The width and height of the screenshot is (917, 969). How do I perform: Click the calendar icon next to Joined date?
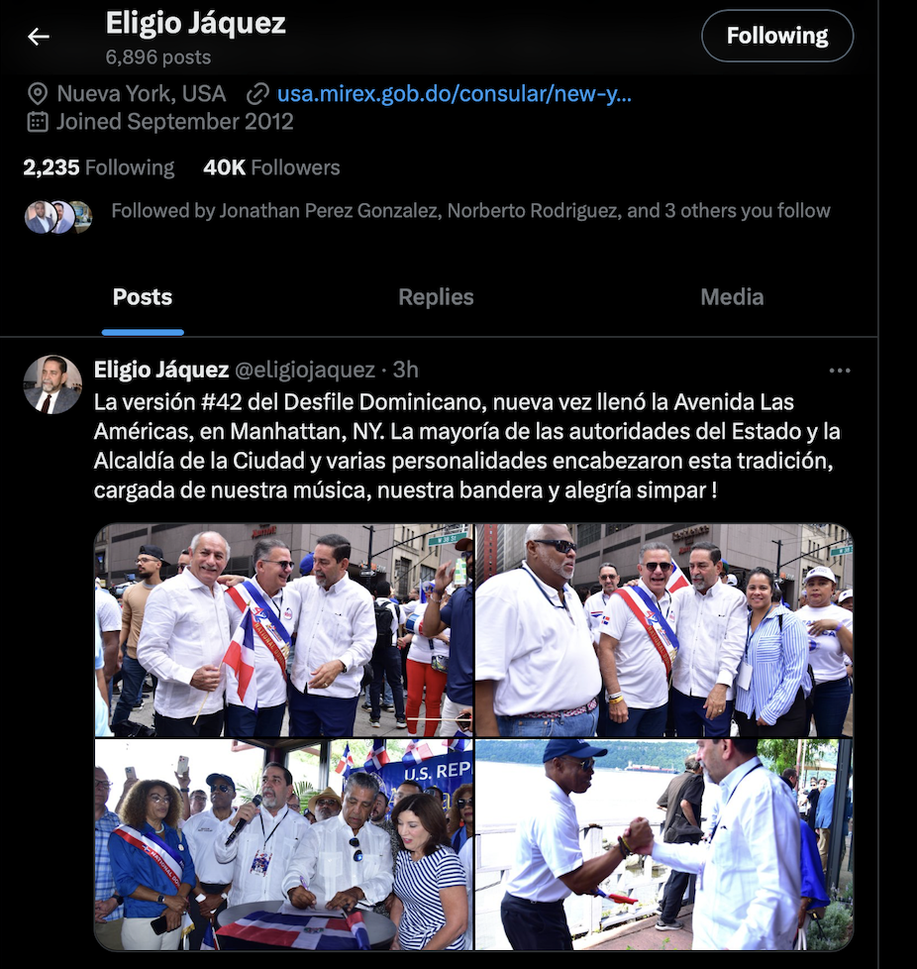coord(38,122)
